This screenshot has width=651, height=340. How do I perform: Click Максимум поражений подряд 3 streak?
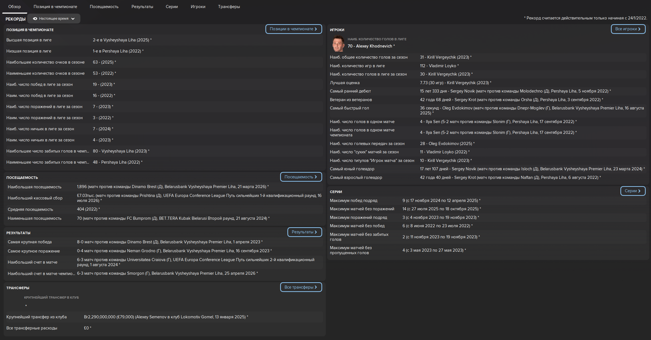coord(441,217)
